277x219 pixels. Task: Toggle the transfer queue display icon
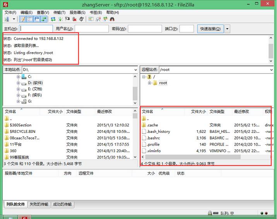pyautogui.click(x=44, y=19)
